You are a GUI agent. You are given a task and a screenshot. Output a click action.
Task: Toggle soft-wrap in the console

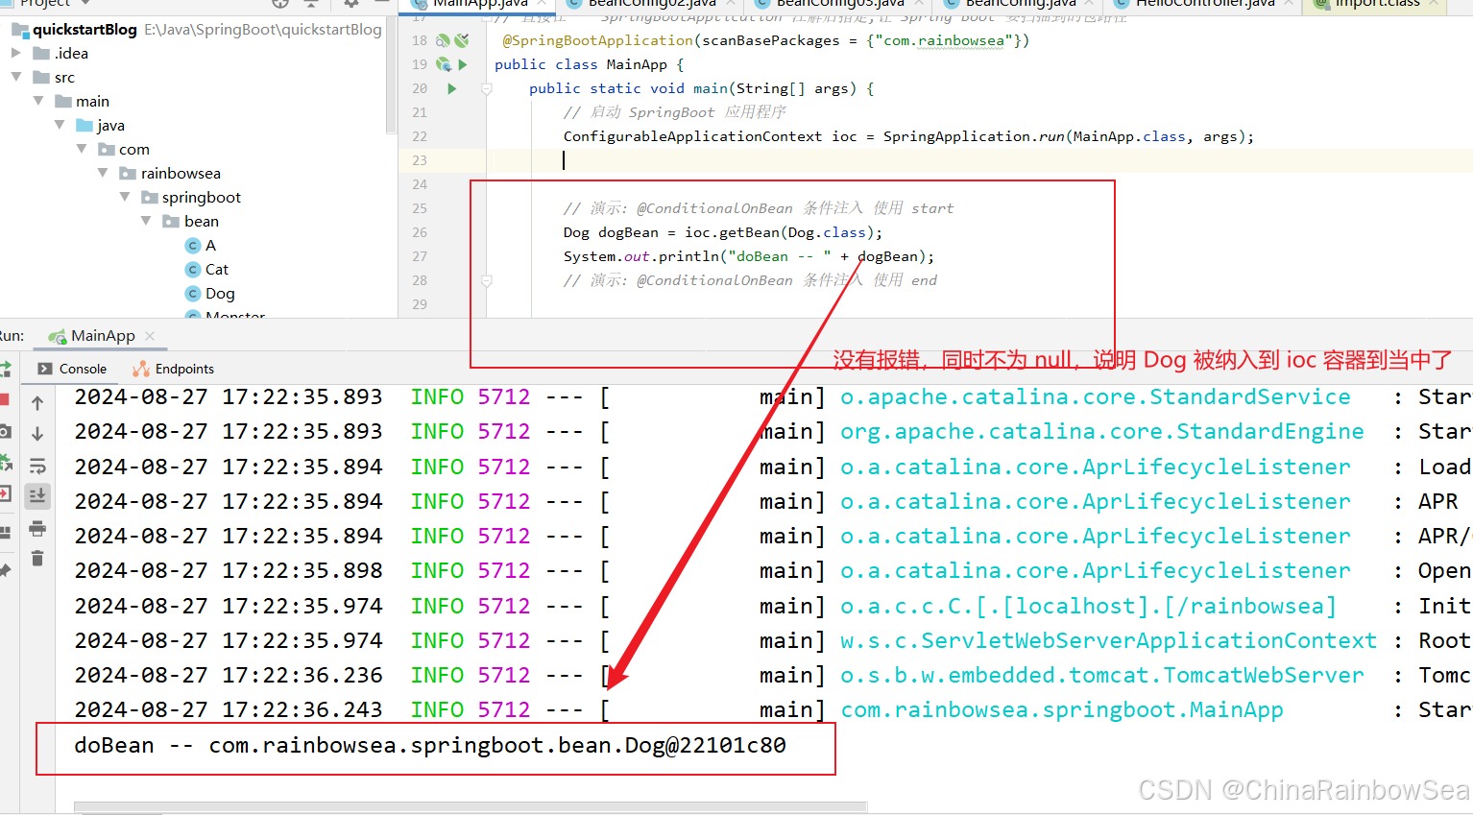point(37,466)
